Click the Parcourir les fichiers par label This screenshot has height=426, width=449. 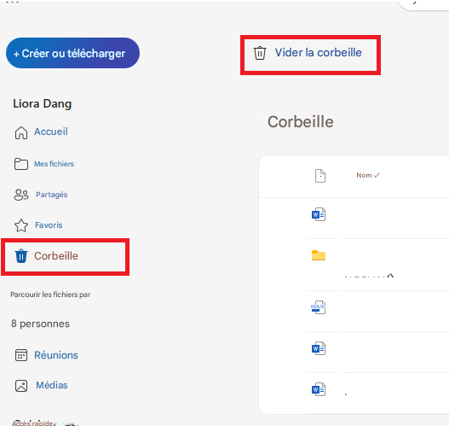(x=50, y=295)
